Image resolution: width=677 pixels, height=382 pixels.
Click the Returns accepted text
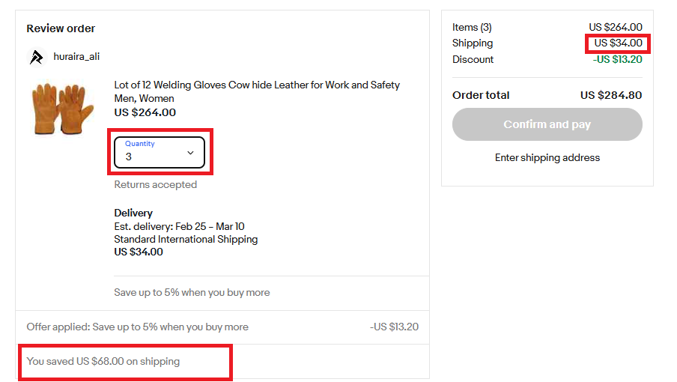pos(156,185)
